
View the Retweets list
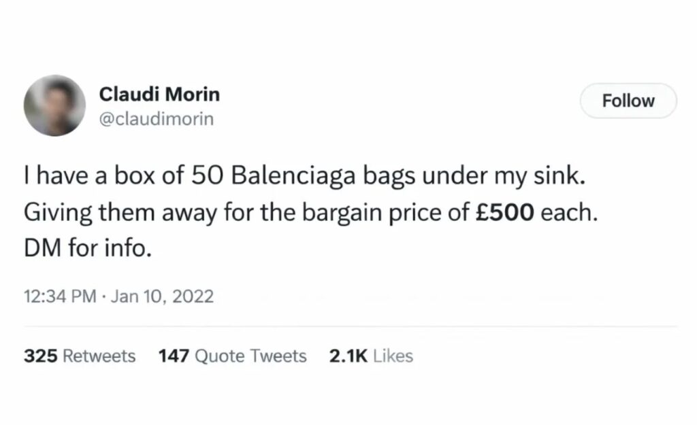(x=99, y=356)
